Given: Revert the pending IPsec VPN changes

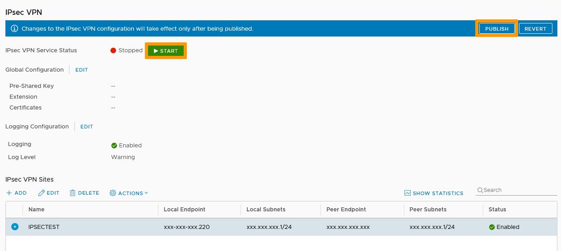Looking at the screenshot, I should point(535,28).
